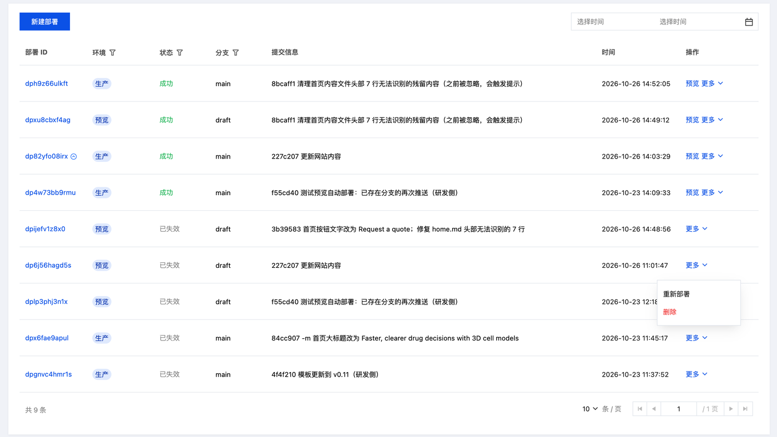Click the current-version icon beside dp82yfo08irx
Screen dimensions: 777x437
point(74,156)
